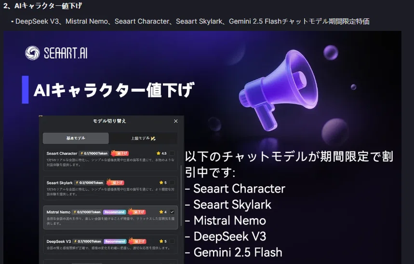Image resolution: width=414 pixels, height=264 pixels.
Task: Click the 値下げ flame badge on Seaart Skylark
Action: [115, 182]
